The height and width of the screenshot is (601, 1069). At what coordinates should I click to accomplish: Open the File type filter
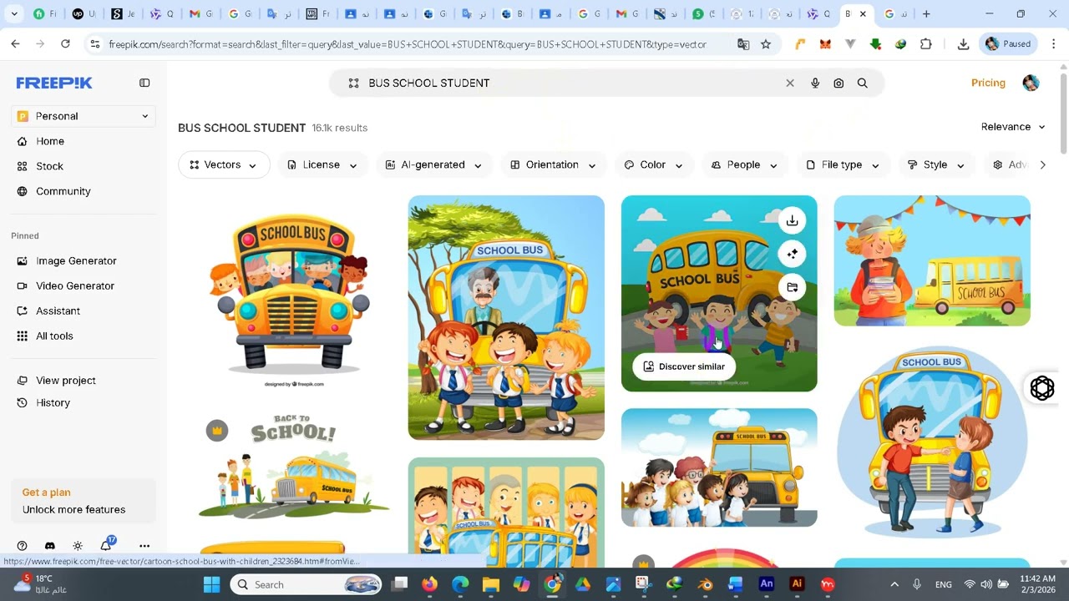coord(843,164)
